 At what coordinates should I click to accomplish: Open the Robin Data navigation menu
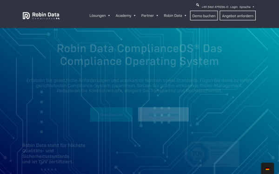click(173, 16)
